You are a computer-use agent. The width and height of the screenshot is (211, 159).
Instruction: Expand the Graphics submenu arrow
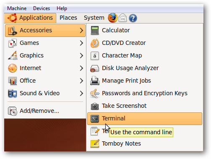tap(81, 55)
